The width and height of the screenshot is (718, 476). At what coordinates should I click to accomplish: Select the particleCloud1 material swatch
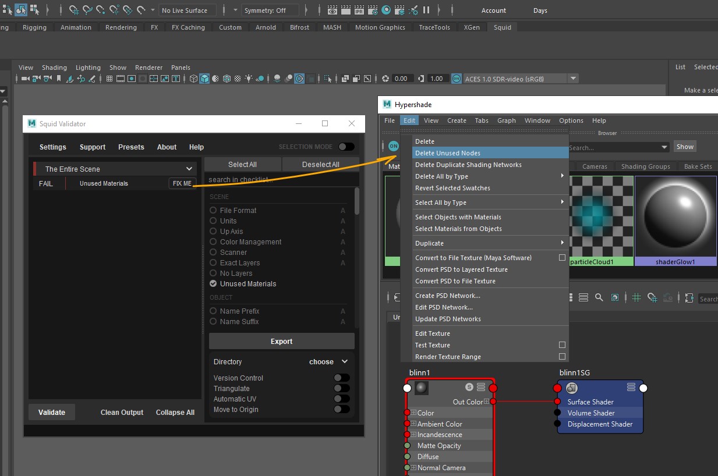tap(601, 221)
